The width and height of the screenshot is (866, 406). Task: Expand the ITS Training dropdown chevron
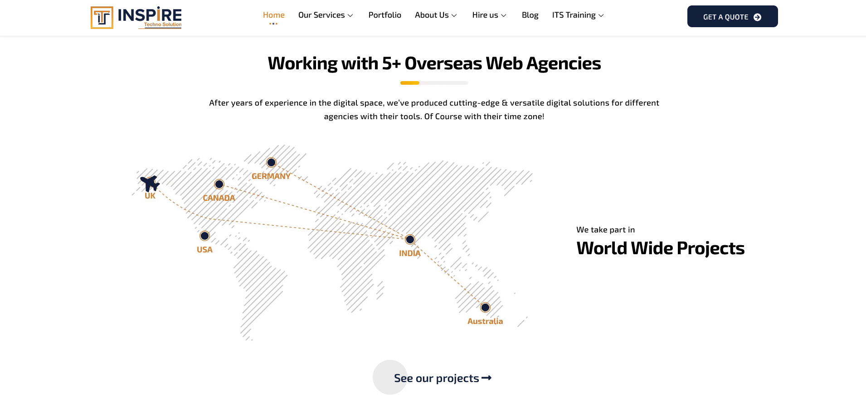pyautogui.click(x=601, y=15)
